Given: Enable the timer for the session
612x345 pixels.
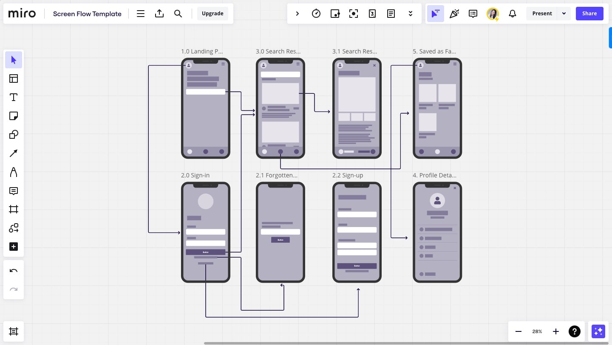Looking at the screenshot, I should coord(316,14).
